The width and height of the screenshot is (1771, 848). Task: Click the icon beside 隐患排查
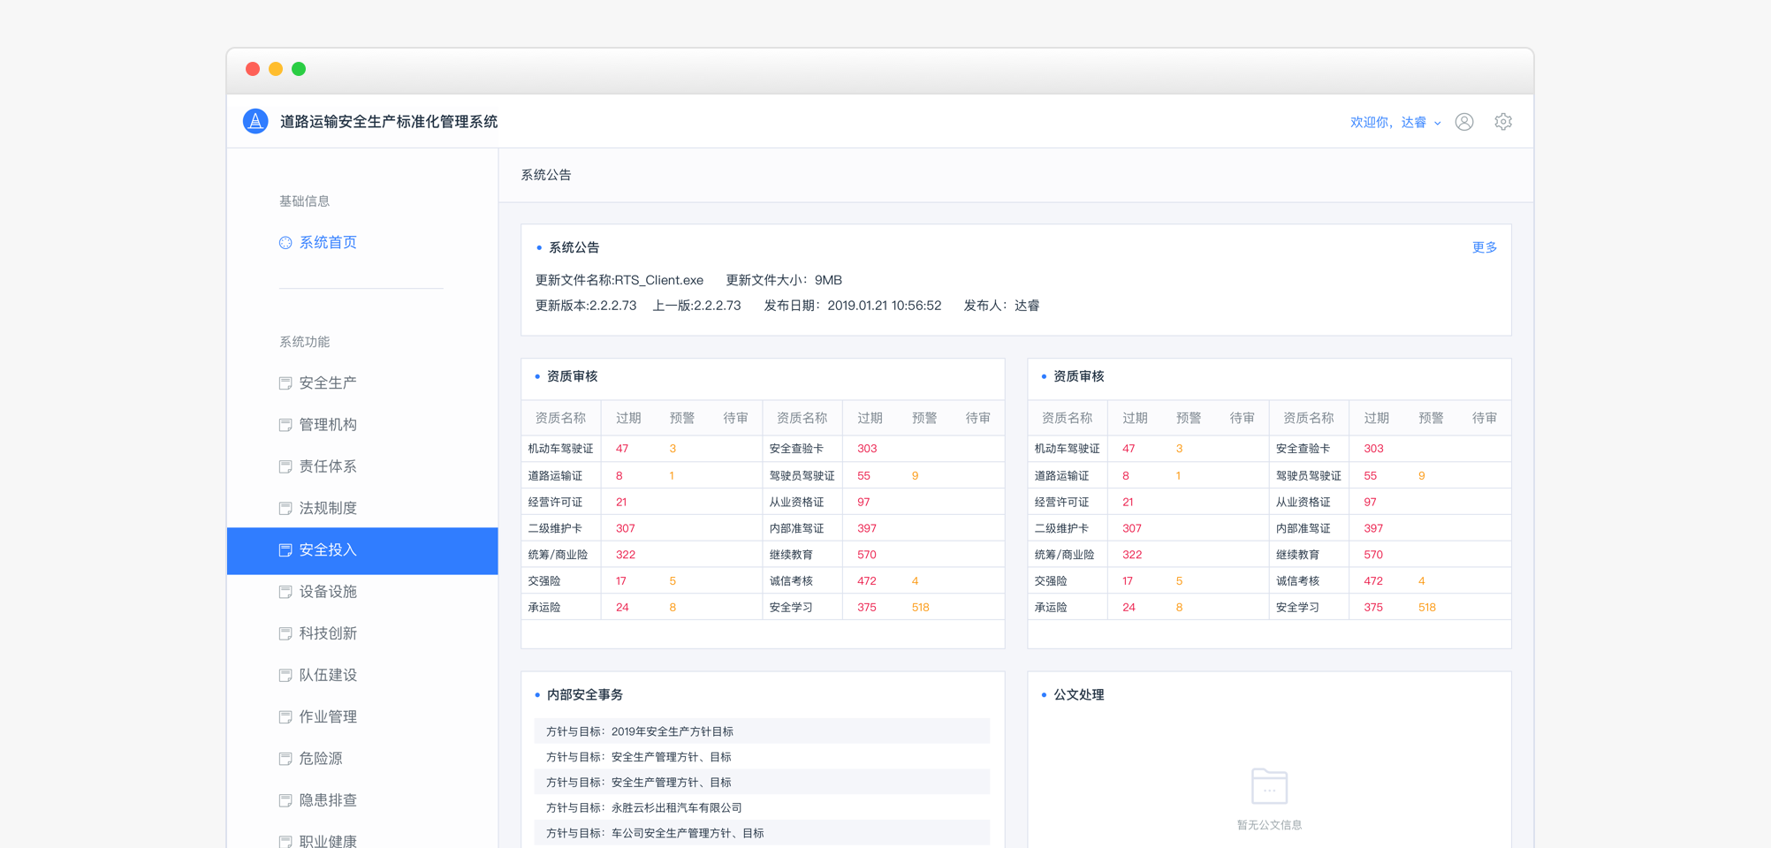click(x=285, y=799)
